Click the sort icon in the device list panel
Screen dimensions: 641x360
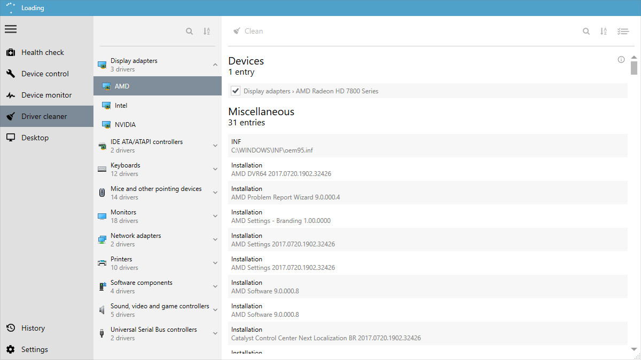207,31
